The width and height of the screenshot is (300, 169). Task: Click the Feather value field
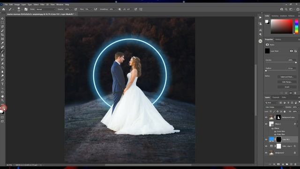click(x=292, y=68)
